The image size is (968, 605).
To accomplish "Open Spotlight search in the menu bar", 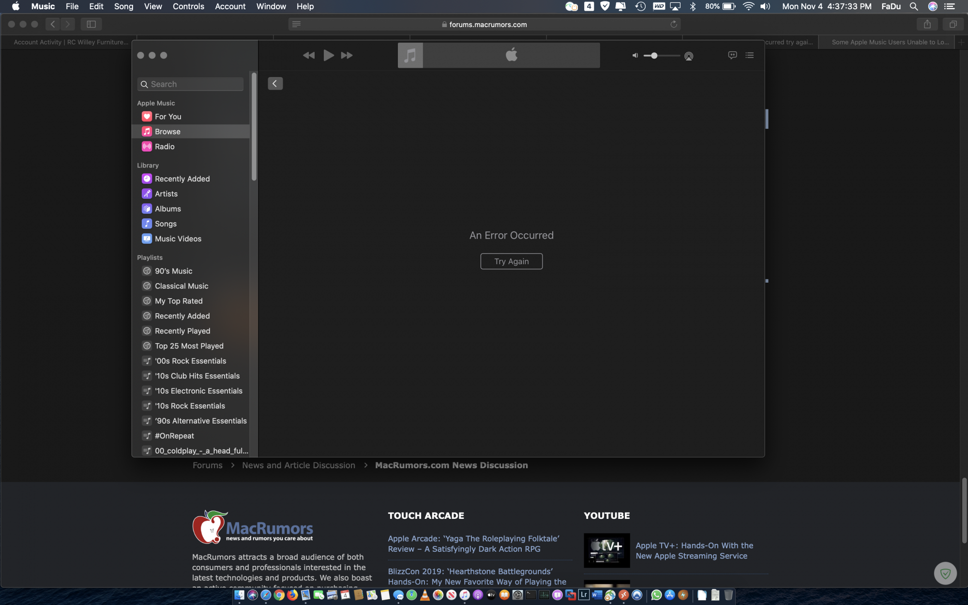I will [914, 6].
